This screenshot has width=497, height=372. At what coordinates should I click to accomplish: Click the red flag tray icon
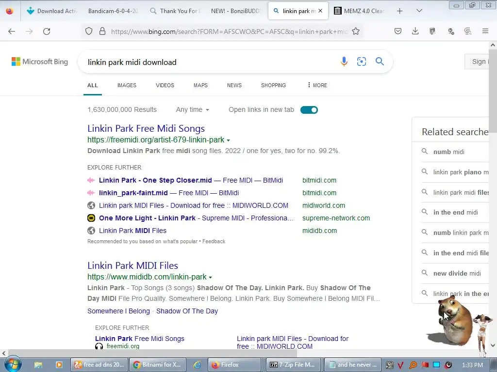pos(425,365)
